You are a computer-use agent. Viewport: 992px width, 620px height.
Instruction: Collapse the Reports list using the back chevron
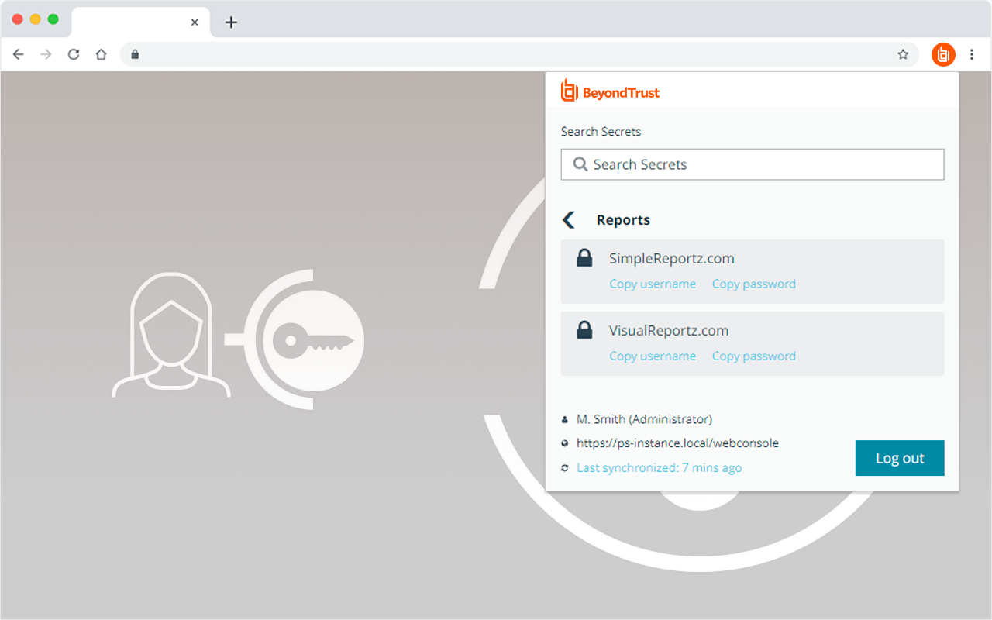569,219
